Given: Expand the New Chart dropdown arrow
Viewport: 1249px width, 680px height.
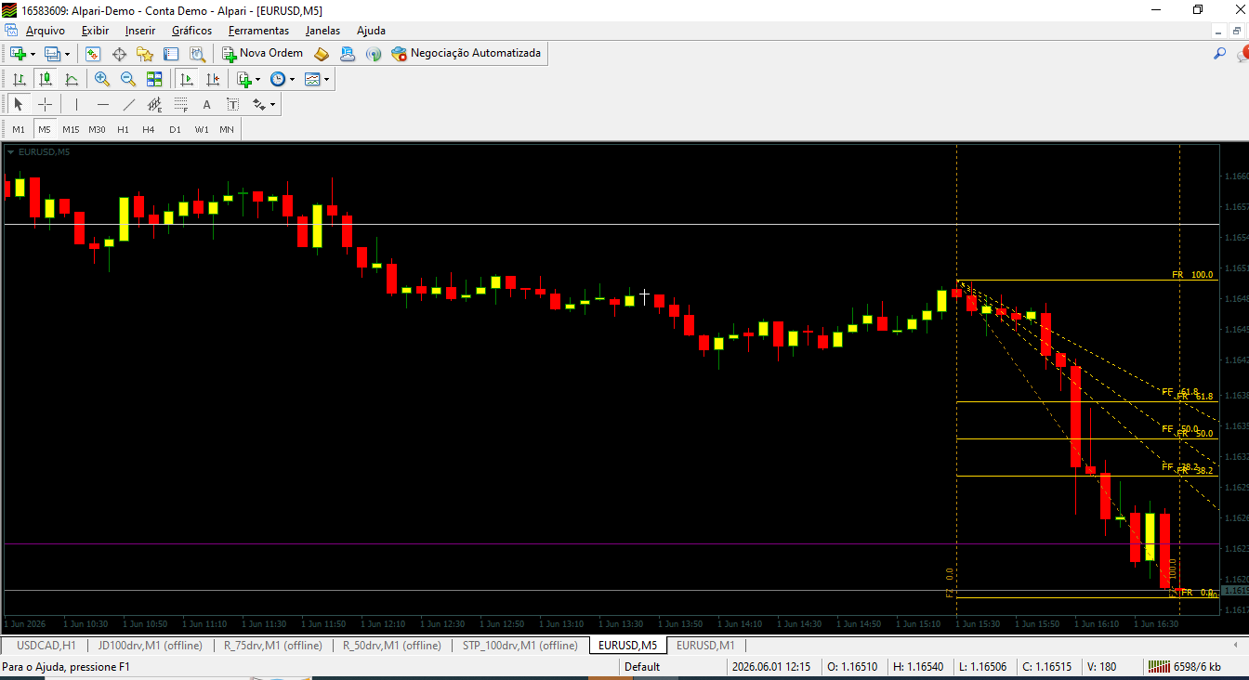Looking at the screenshot, I should pos(33,54).
